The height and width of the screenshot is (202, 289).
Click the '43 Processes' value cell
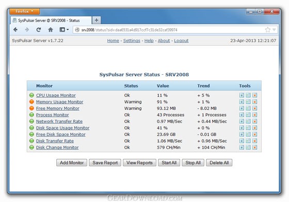[170, 115]
